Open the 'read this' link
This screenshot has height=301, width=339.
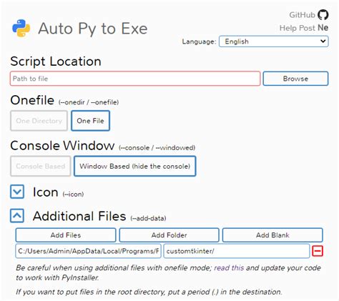(x=229, y=268)
